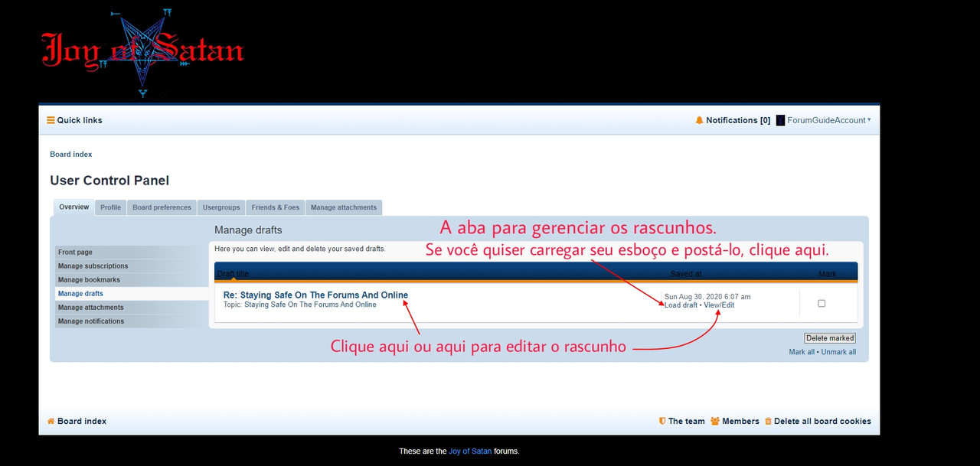Click the ForumGuideAccount avatar image
This screenshot has height=466, width=980.
coord(780,120)
